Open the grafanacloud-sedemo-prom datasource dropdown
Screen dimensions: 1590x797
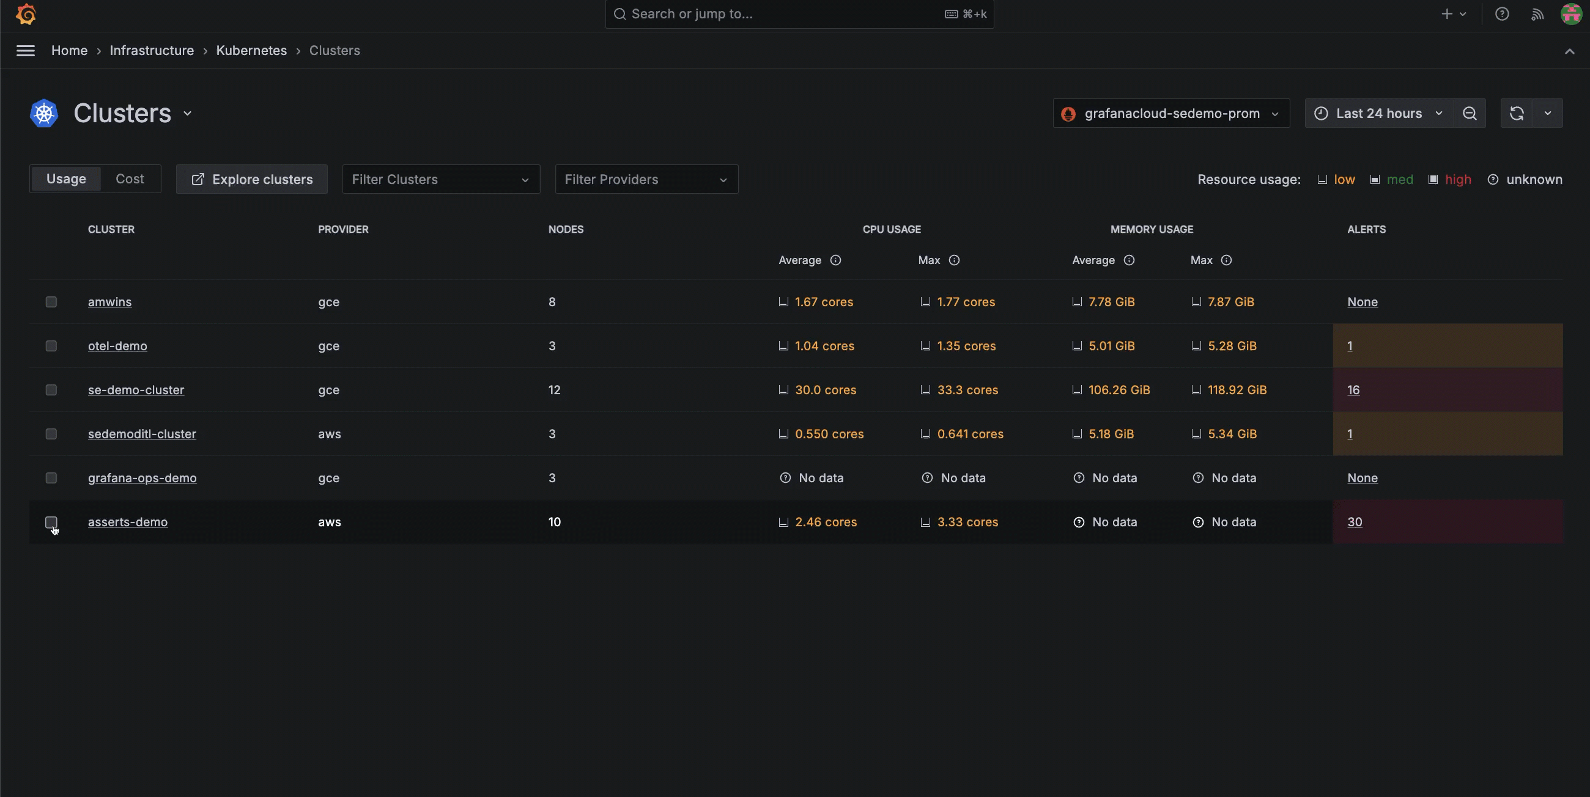coord(1171,114)
